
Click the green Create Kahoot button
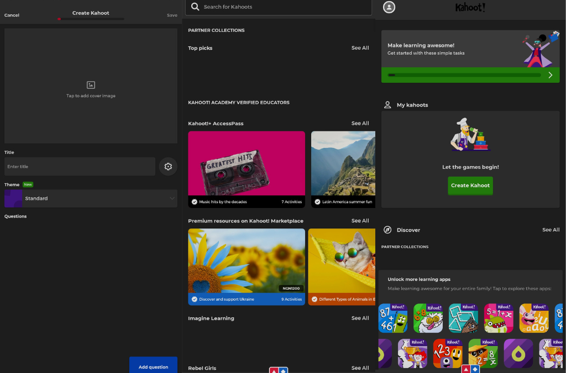point(470,185)
